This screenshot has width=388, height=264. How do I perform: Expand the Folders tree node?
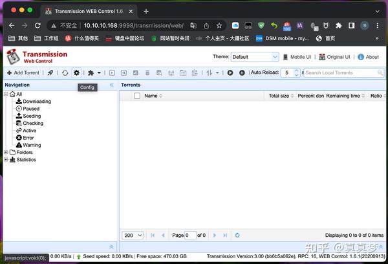(6, 152)
